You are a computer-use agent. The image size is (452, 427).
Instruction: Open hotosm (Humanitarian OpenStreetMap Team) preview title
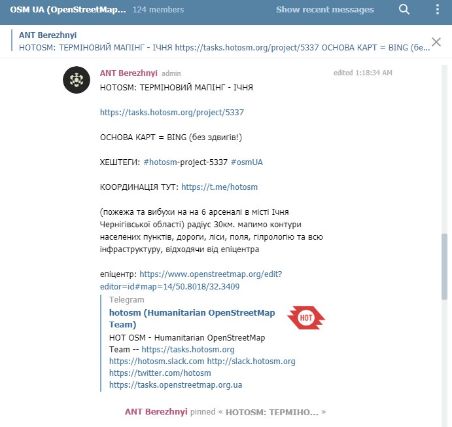(x=192, y=318)
